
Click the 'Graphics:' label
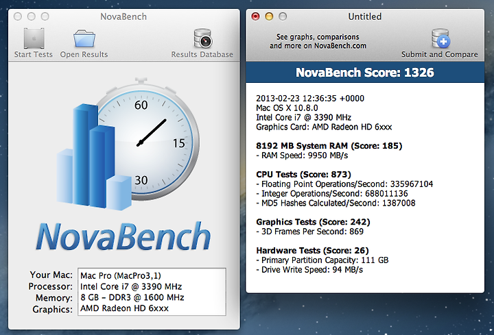pyautogui.click(x=52, y=310)
